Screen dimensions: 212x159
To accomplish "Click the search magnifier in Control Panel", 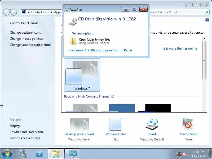I will 206,12.
